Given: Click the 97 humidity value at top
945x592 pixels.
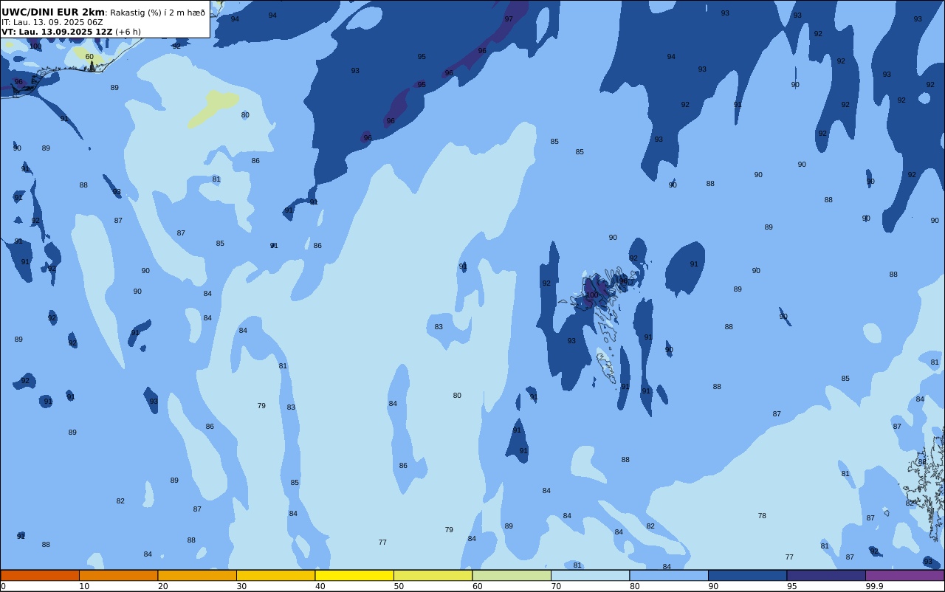Looking at the screenshot, I should 509,19.
